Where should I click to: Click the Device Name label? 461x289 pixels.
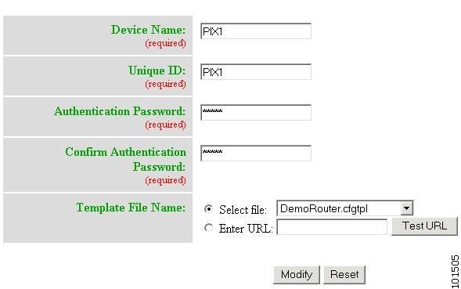[x=148, y=30]
